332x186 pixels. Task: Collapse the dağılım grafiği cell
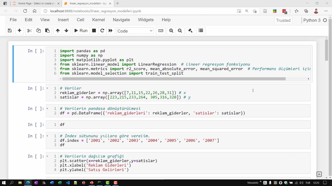(47, 156)
